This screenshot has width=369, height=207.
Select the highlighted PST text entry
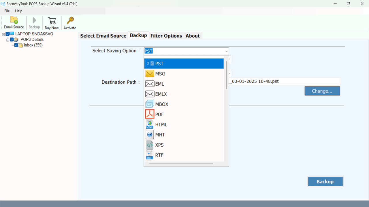coord(159,64)
